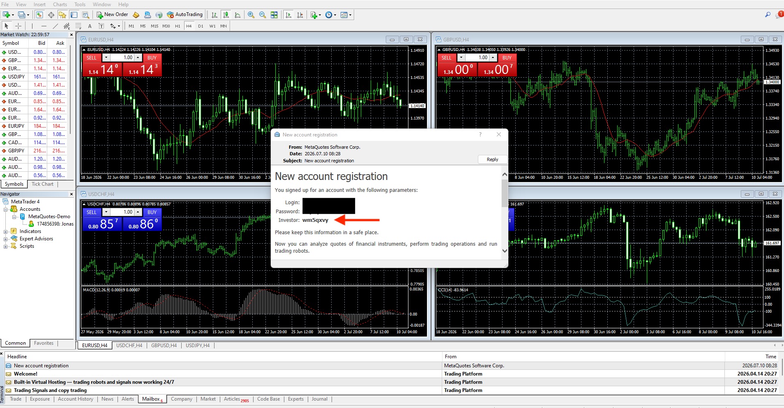Toggle the Terminal panel toolbar icon
The width and height of the screenshot is (784, 408).
[x=74, y=15]
